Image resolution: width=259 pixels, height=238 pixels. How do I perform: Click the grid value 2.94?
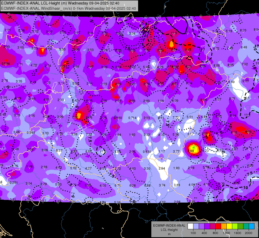tap(162, 168)
